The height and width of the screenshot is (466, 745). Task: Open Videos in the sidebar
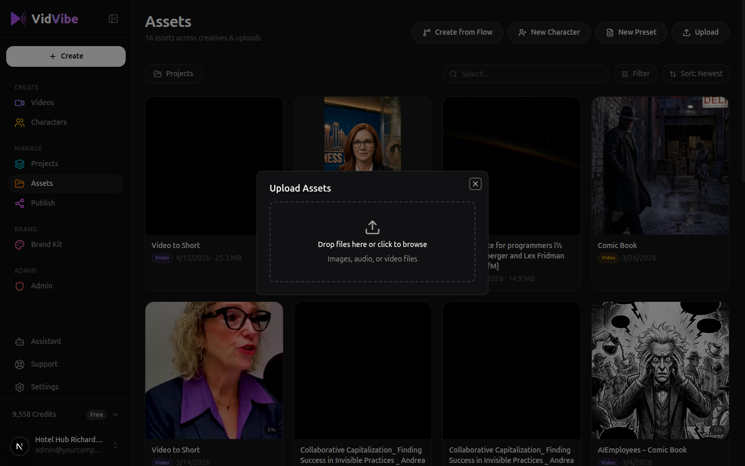[x=66, y=103]
